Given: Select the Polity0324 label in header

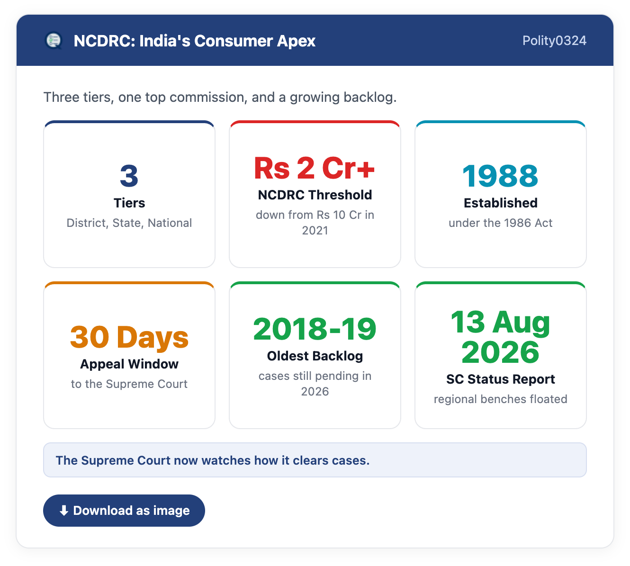Looking at the screenshot, I should (x=554, y=41).
